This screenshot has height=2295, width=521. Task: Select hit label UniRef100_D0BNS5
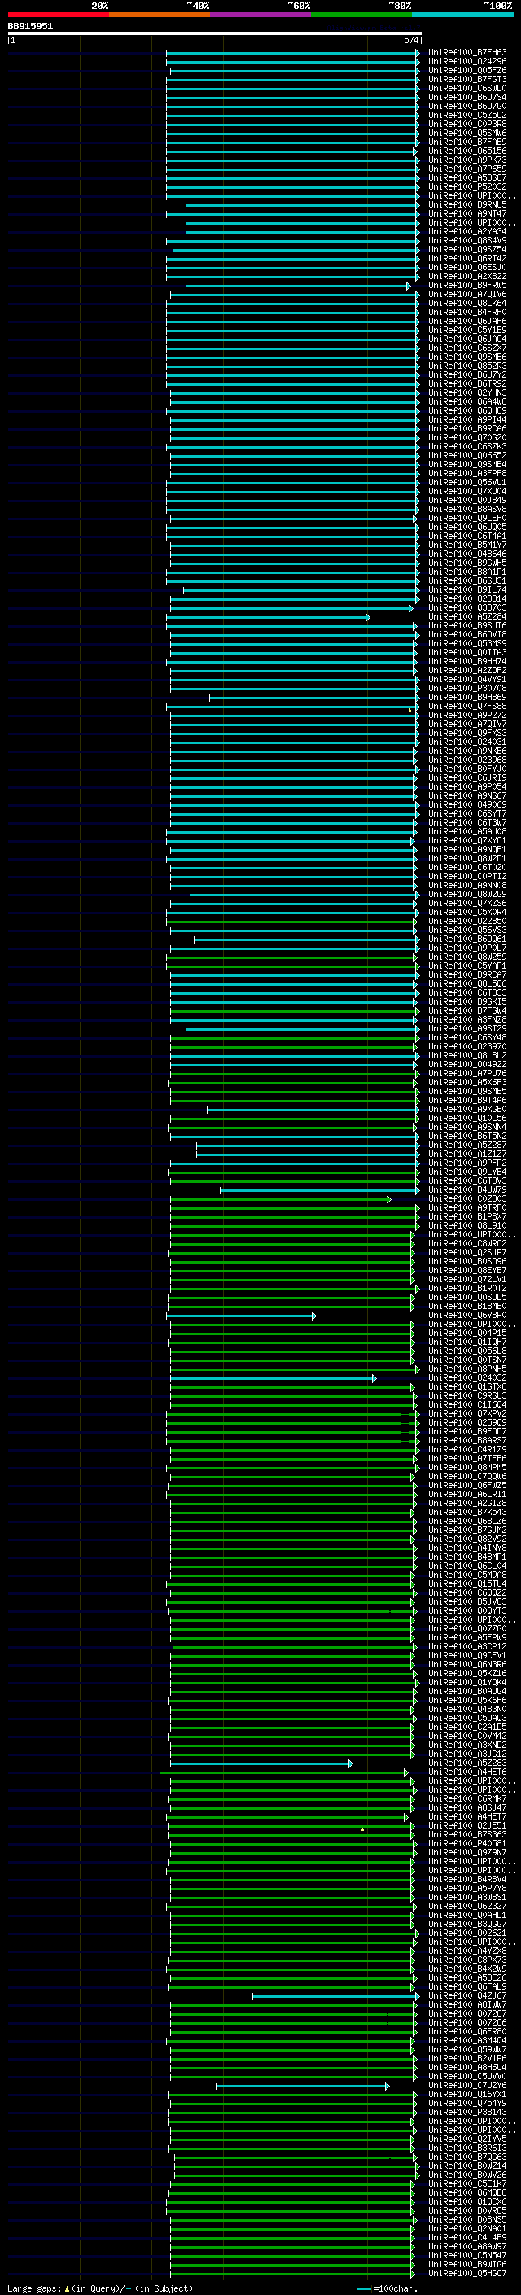467,2219
